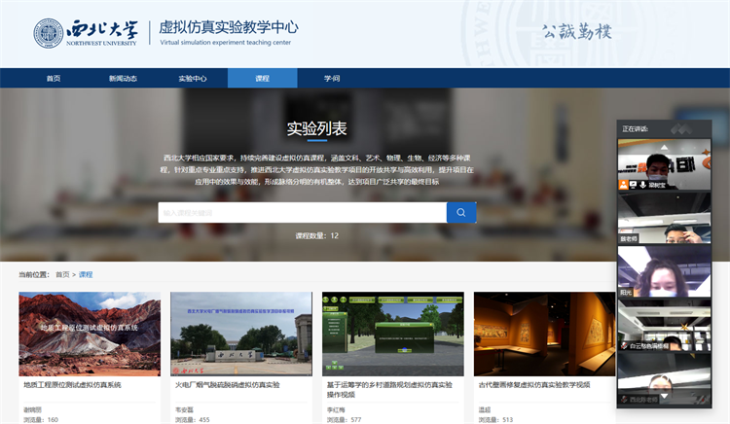Click the course keyword search field

click(302, 212)
